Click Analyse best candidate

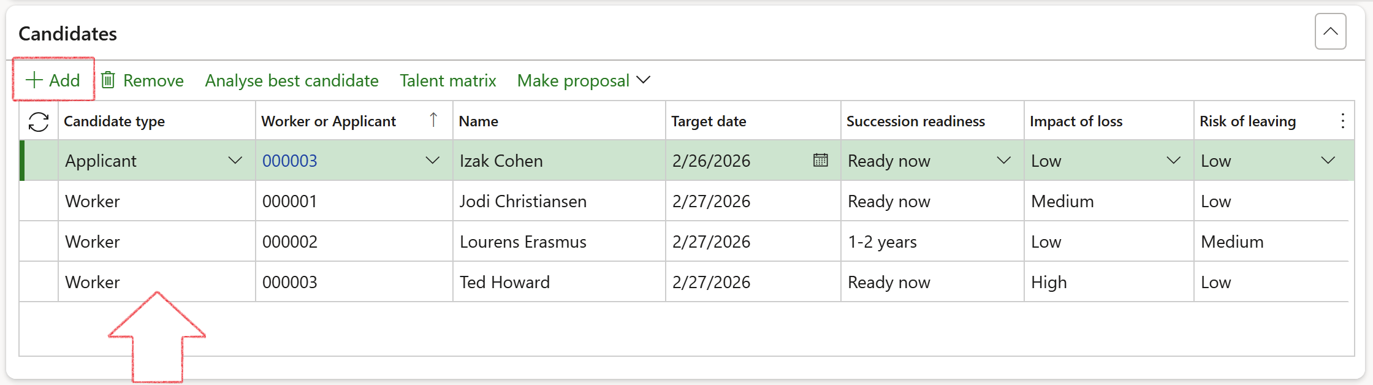(292, 80)
